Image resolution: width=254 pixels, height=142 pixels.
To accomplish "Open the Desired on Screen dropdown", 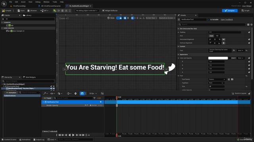I will (x=167, y=18).
